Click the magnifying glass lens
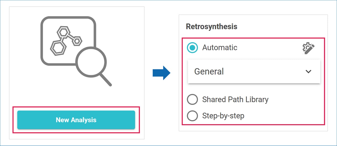337x146 pixels. (x=91, y=62)
